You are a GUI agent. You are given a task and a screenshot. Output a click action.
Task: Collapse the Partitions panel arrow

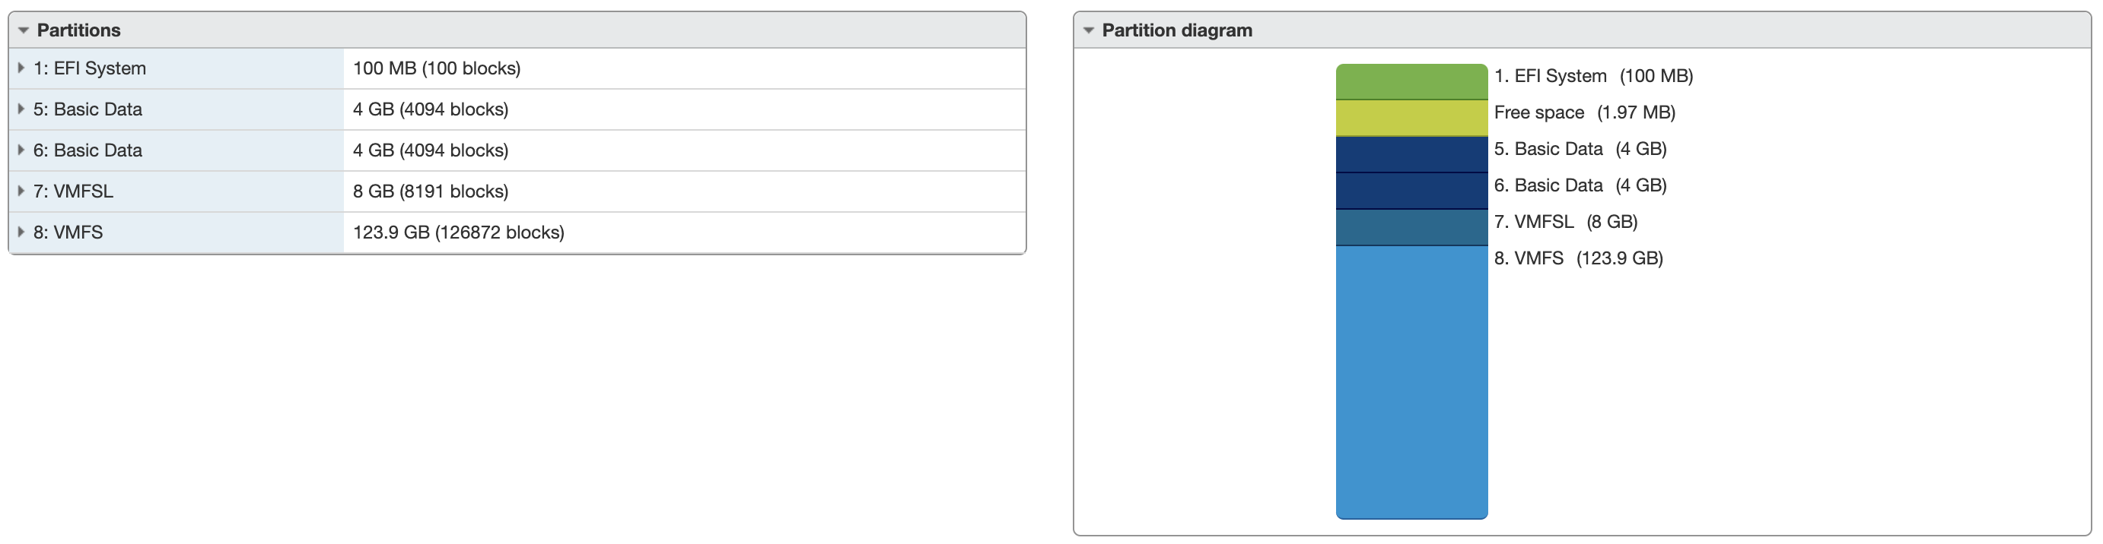(24, 30)
